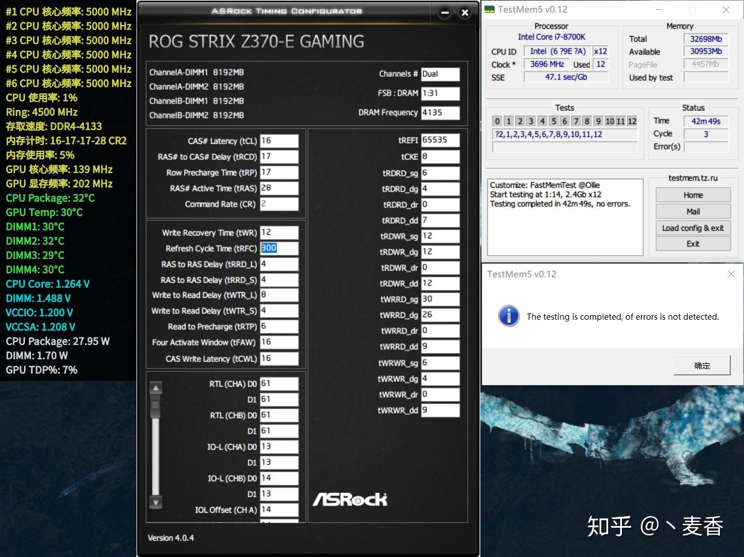744x557 pixels.
Task: Click the tRDRD_sg field
Action: pos(440,173)
